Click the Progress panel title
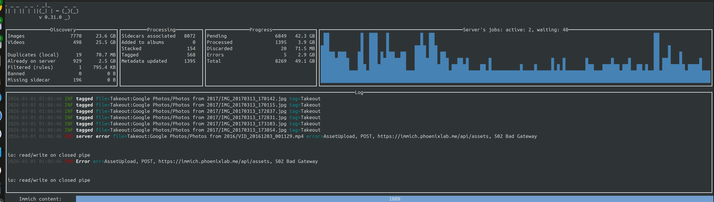Image resolution: width=714 pixels, height=202 pixels. pyautogui.click(x=261, y=30)
